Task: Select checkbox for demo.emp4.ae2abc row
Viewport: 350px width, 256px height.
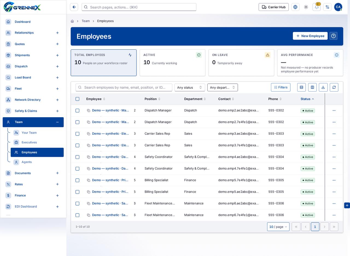Action: 77,157
